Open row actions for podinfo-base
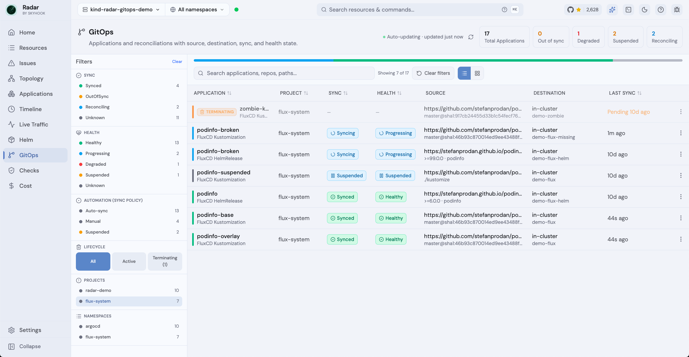This screenshot has width=689, height=357. (x=681, y=218)
